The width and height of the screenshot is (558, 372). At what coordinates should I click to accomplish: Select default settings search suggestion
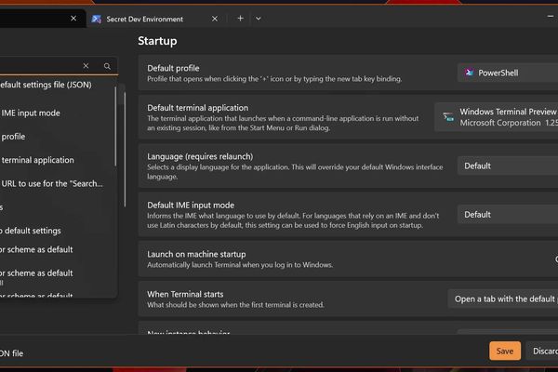[x=57, y=231]
